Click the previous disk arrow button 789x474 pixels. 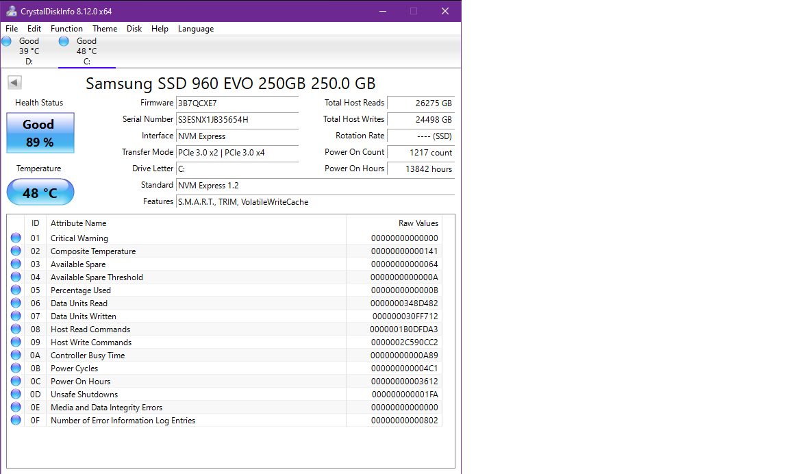click(14, 82)
